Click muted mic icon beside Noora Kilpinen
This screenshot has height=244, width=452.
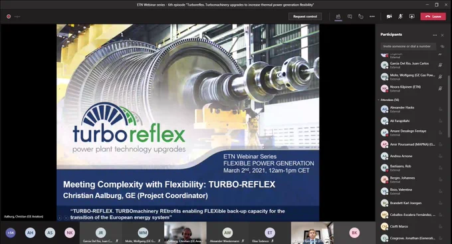pyautogui.click(x=440, y=88)
